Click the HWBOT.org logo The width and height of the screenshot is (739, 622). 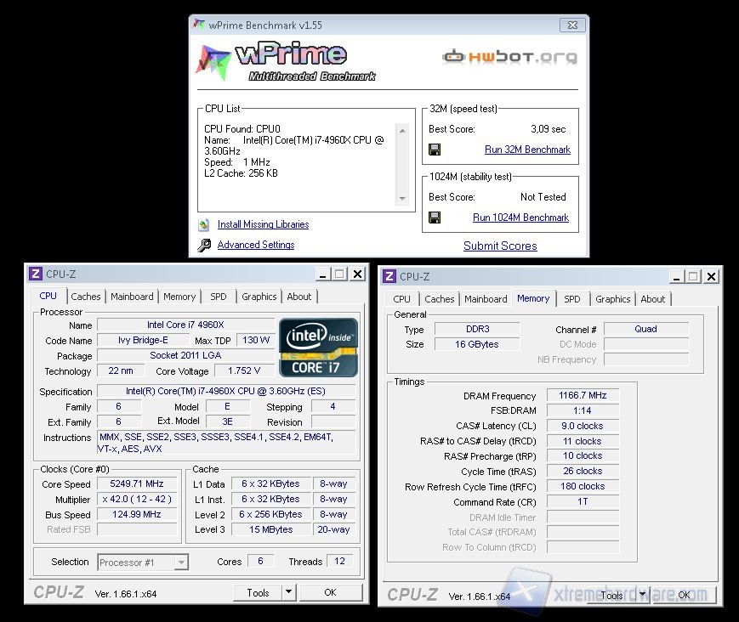click(x=509, y=56)
